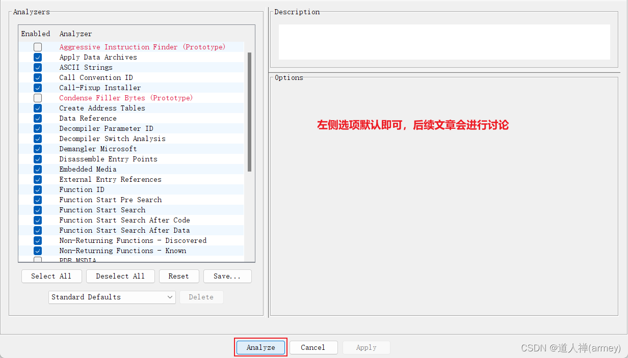Enable the Aggressive Instruction Finder analyzer
The height and width of the screenshot is (358, 628).
pos(38,47)
